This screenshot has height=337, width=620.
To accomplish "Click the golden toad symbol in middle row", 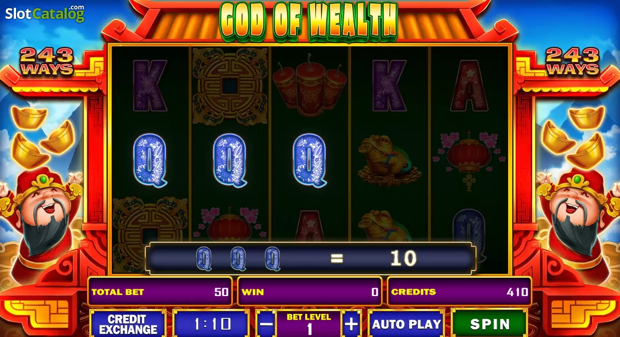I will pos(389,161).
